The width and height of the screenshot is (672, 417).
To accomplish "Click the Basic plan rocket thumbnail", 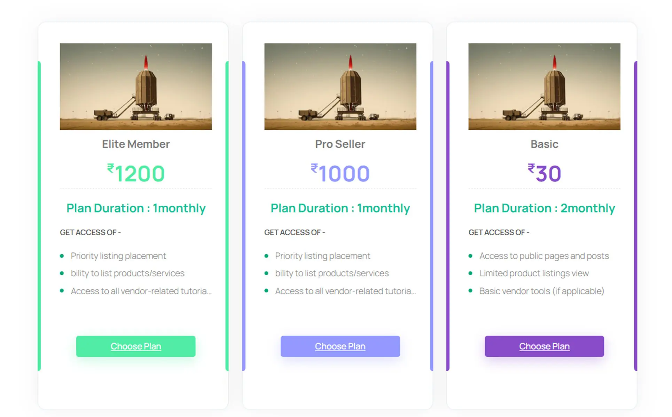I will point(544,86).
